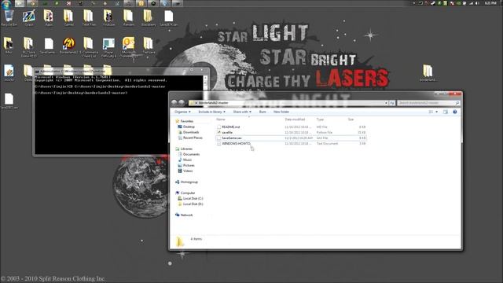Open the Test save folder on desktop
Screen dimensions: 503x283
(x=149, y=46)
